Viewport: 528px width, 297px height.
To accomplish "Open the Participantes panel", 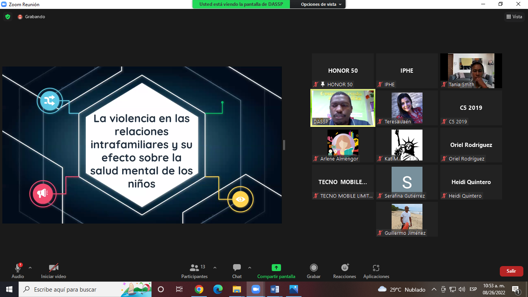I will pyautogui.click(x=194, y=271).
